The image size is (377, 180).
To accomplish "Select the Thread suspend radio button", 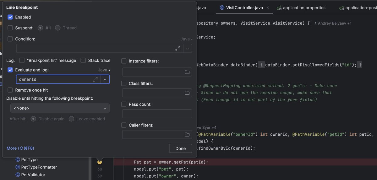I will coord(58,28).
